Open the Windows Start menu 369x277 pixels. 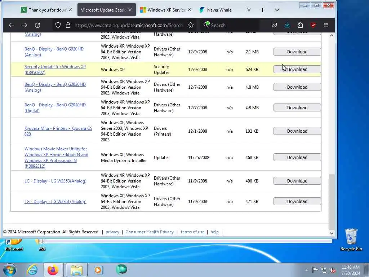pos(10,270)
